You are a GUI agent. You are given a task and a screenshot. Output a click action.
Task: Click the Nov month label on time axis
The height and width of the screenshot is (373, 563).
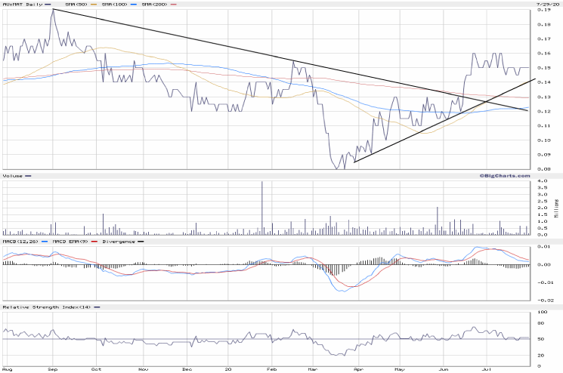pos(144,369)
